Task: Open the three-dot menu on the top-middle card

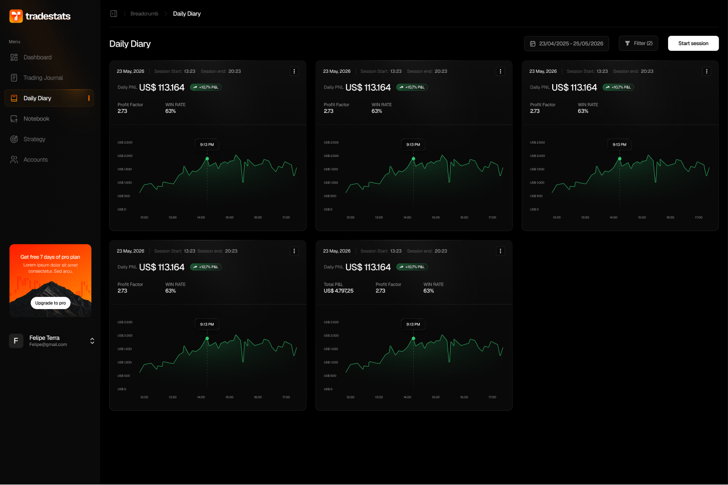Action: (x=500, y=71)
